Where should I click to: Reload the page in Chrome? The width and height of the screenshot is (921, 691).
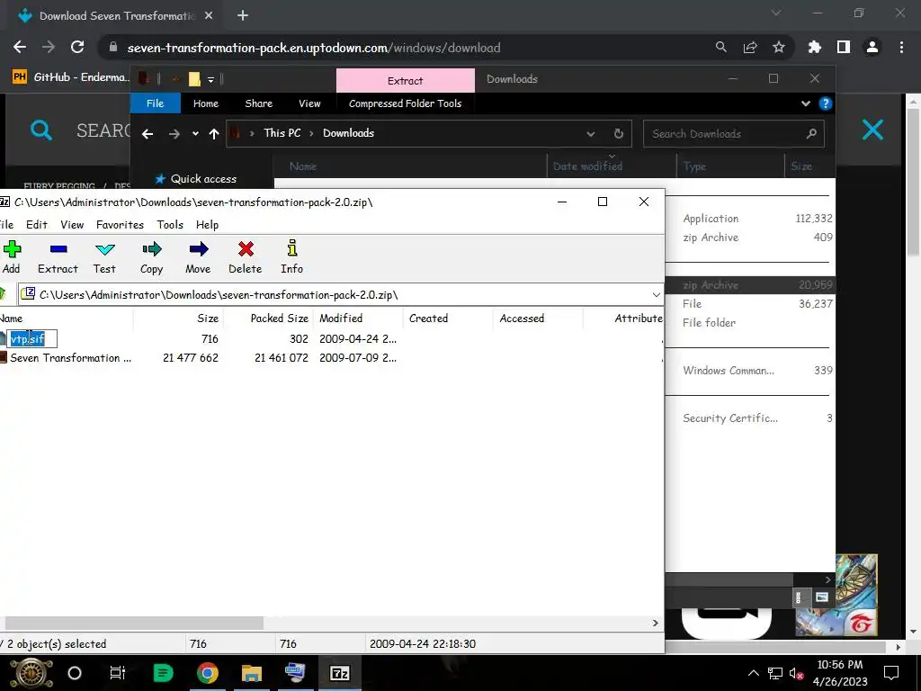tap(77, 48)
